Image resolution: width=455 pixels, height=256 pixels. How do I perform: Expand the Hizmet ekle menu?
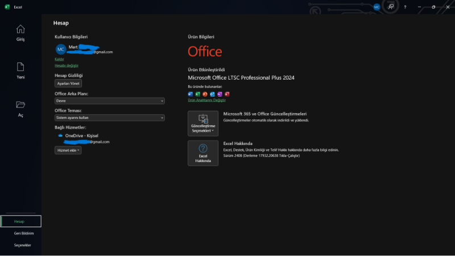[68, 150]
